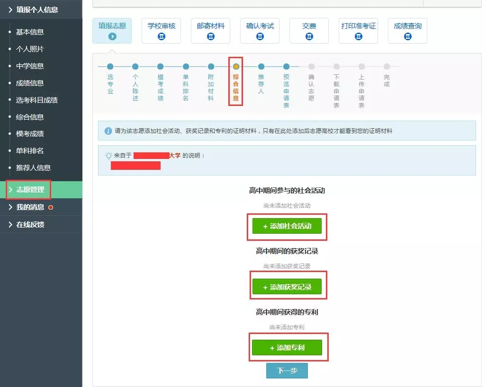The height and width of the screenshot is (387, 486).
Task: Click the 添加社会活动 button
Action: coord(287,226)
